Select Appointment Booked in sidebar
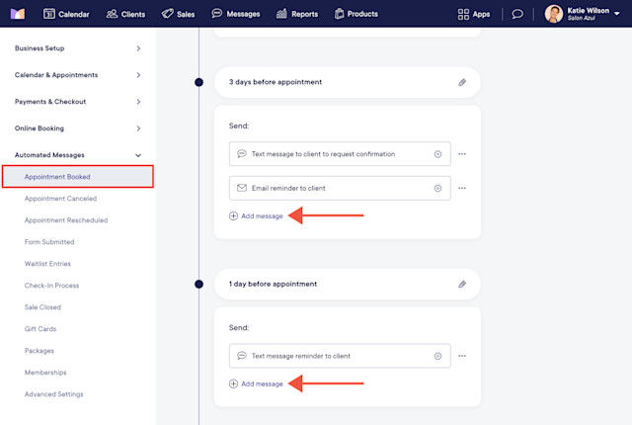The image size is (632, 425). [x=78, y=177]
